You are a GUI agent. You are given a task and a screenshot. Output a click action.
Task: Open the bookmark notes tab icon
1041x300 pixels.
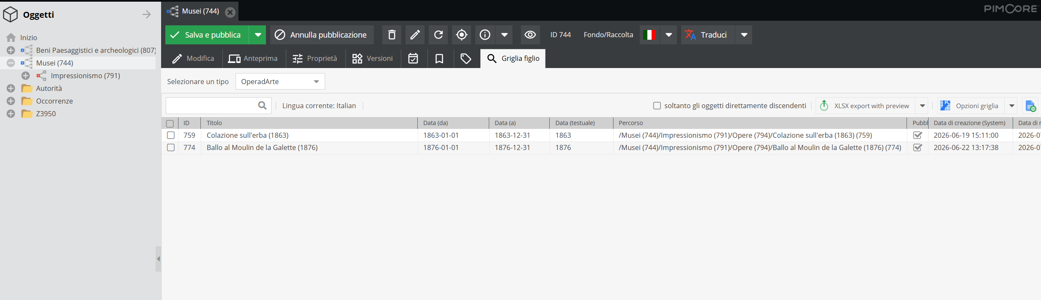click(x=439, y=58)
